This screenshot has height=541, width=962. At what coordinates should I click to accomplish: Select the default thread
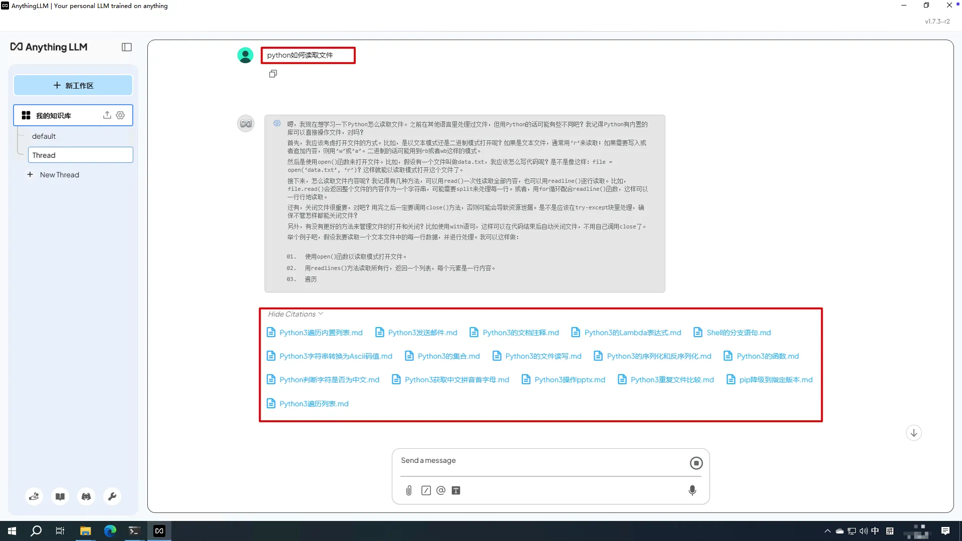point(44,136)
